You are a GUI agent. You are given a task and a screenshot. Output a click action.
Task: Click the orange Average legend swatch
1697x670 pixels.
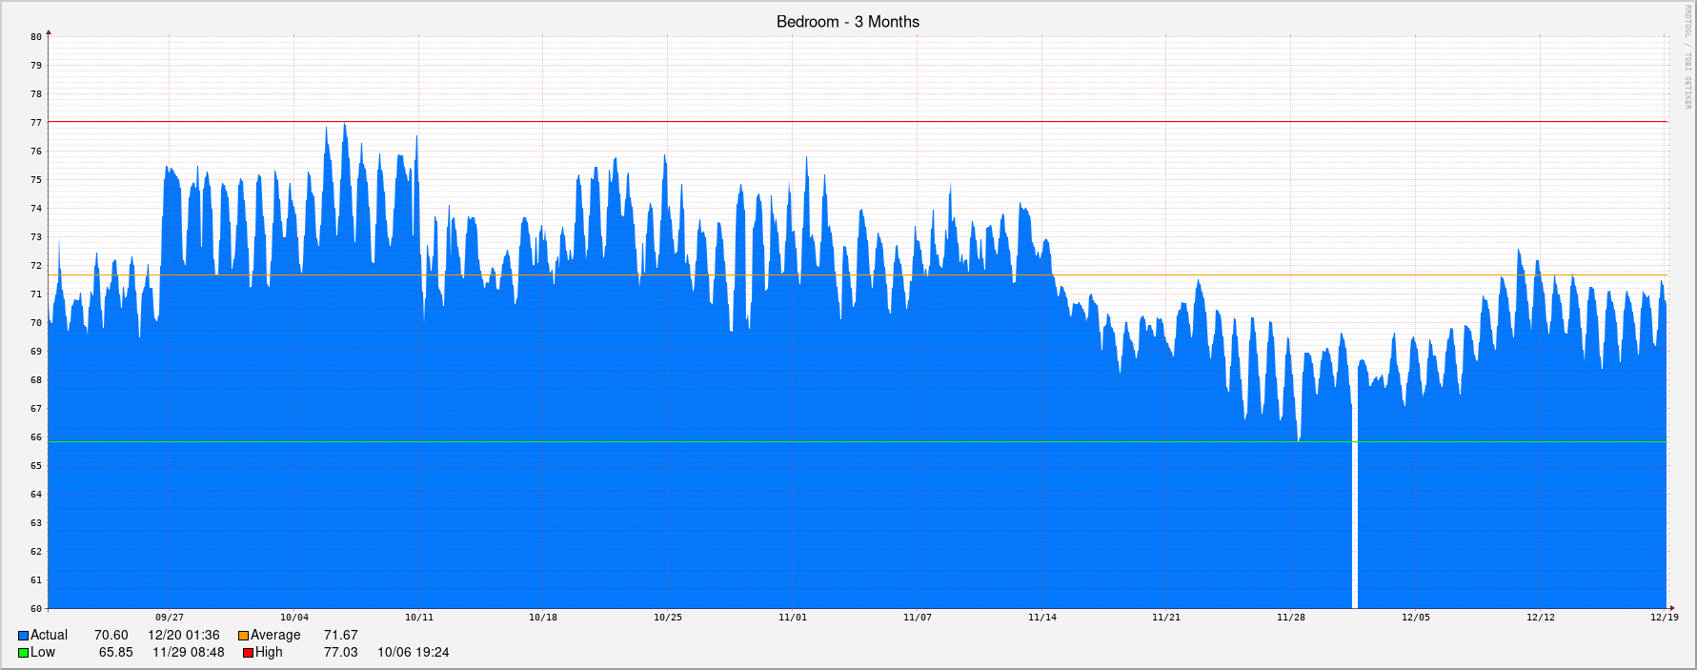243,636
